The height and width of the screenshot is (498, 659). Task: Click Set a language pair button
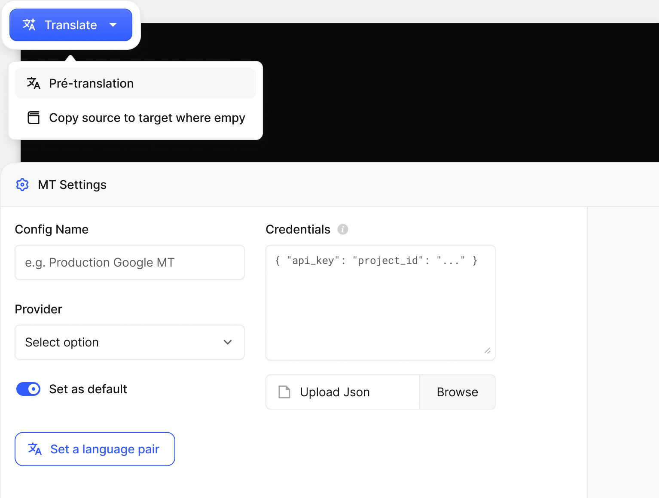95,449
